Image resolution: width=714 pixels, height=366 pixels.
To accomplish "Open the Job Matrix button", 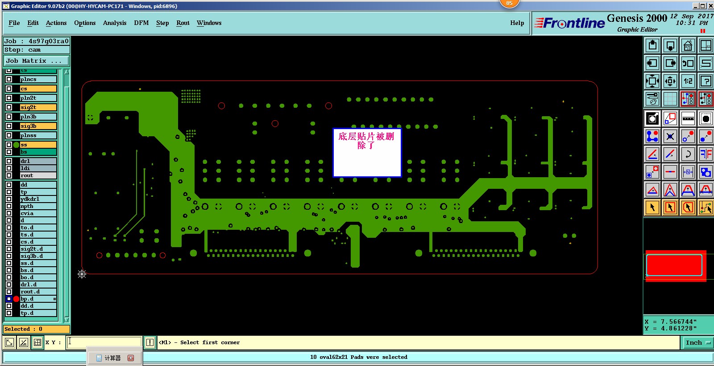I will 37,61.
